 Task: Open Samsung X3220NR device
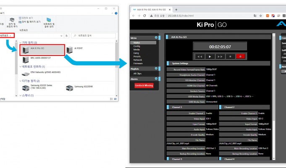79,87
